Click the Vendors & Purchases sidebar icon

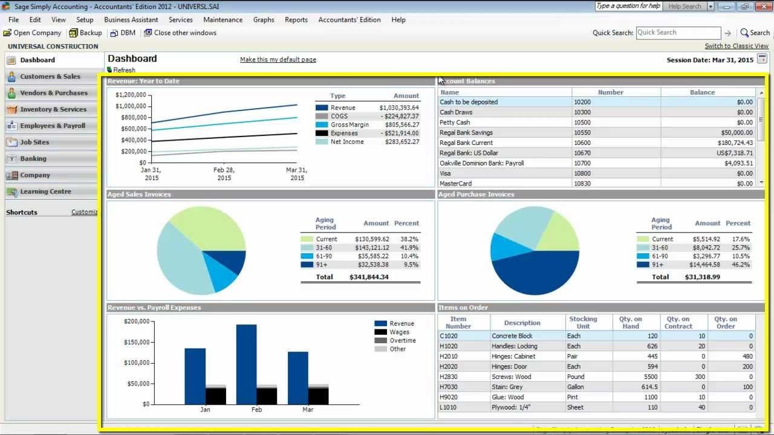click(11, 92)
